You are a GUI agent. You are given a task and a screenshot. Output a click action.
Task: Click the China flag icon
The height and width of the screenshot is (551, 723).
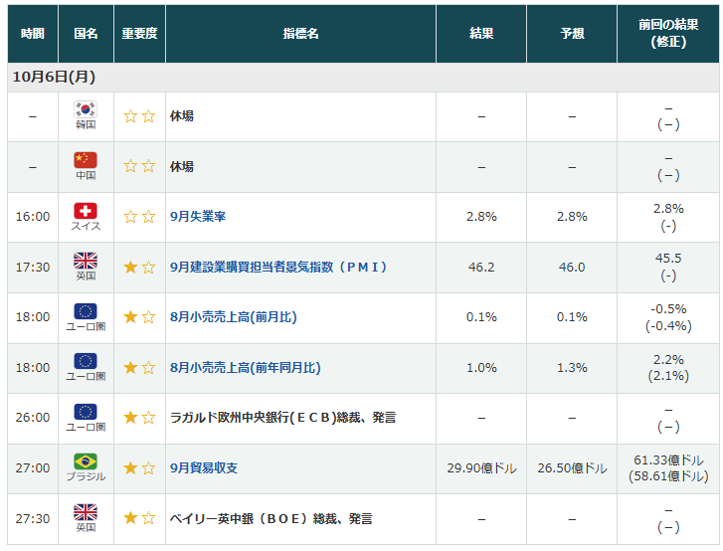86,160
